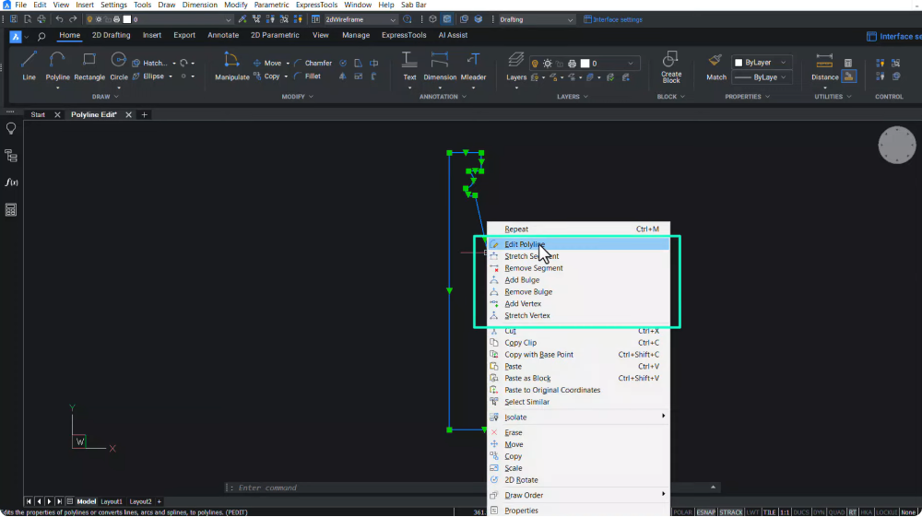Toggle QUAD in the status bar
This screenshot has height=517, width=922.
pyautogui.click(x=836, y=512)
